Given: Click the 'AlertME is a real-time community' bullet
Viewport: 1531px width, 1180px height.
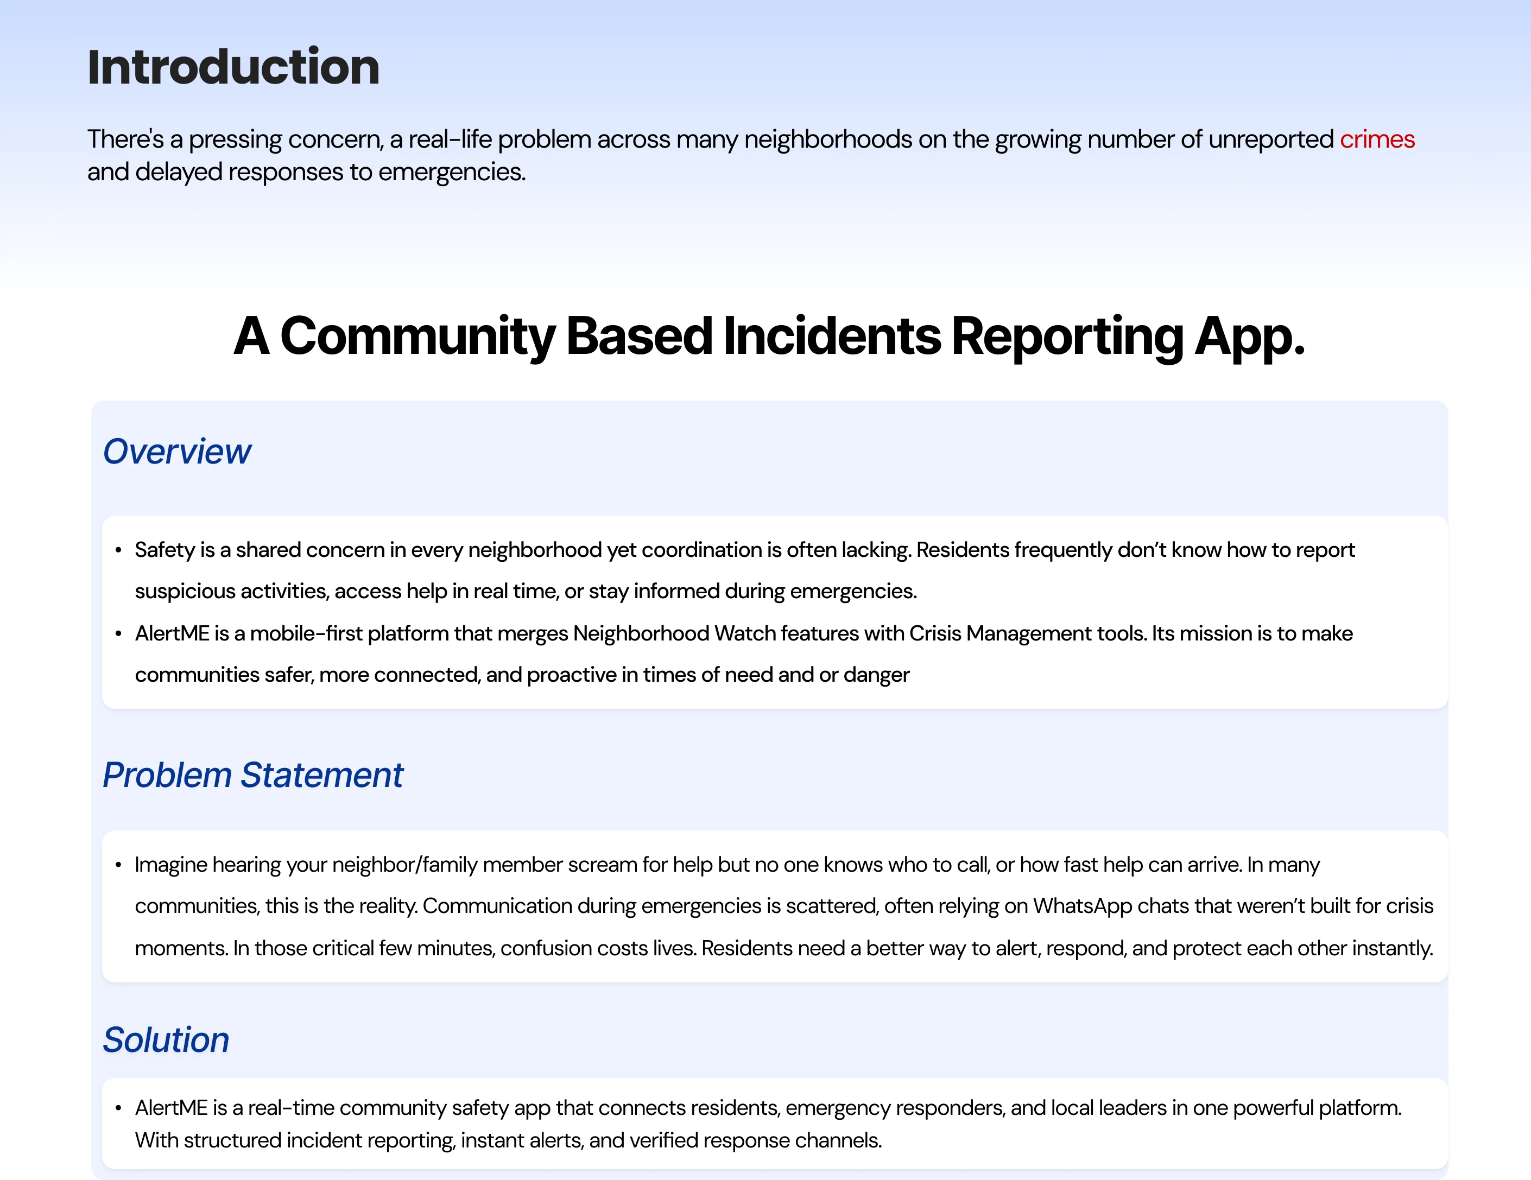Looking at the screenshot, I should pos(768,1108).
